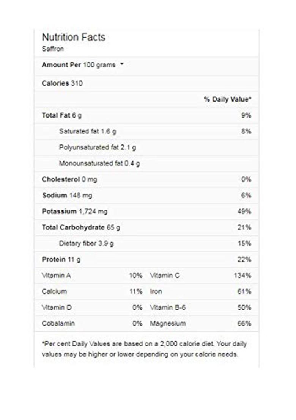Screen dimensions: 296x420
Task: Click the Vitamin C label
Action: (x=165, y=276)
